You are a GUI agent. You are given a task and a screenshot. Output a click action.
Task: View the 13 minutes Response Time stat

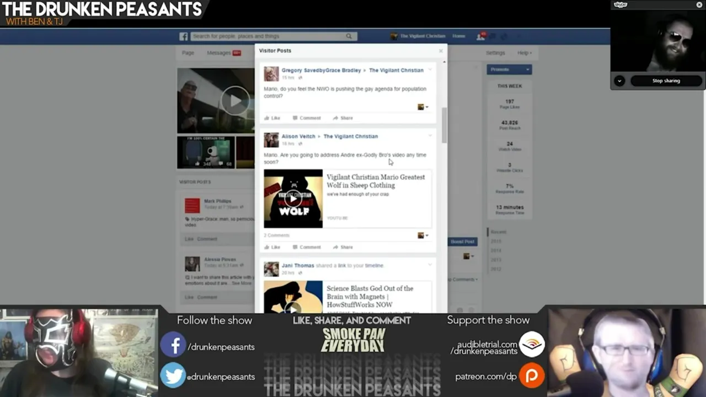[x=509, y=210]
